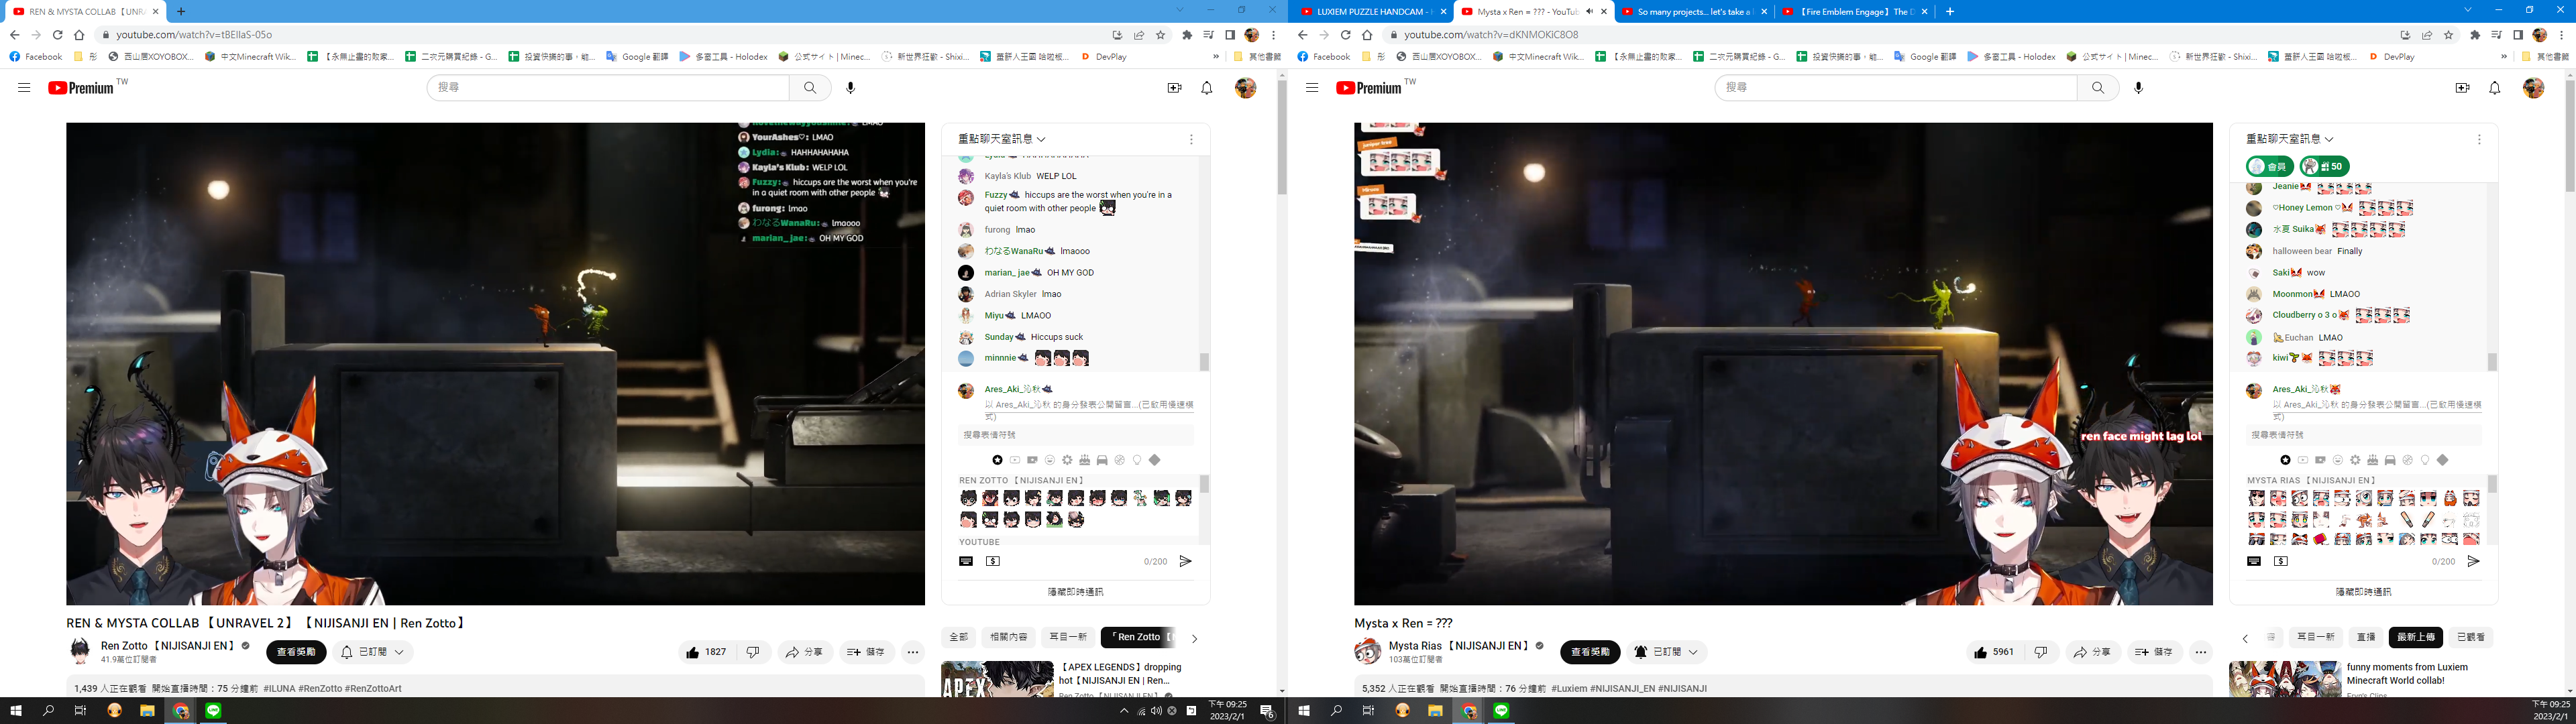
Task: Open account avatar menu in right window
Action: click(x=2533, y=88)
